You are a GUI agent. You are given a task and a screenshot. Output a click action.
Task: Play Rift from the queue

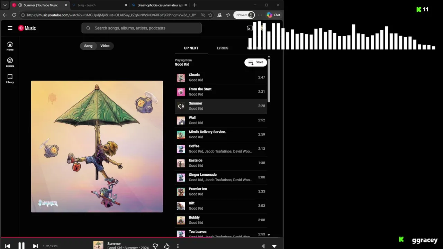pyautogui.click(x=221, y=206)
